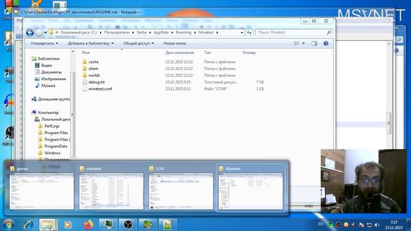Open Документы library in sidebar
411x231 pixels.
pos(51,73)
